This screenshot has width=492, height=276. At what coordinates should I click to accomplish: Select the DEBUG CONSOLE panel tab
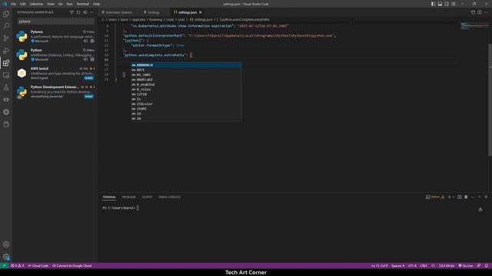[169, 197]
